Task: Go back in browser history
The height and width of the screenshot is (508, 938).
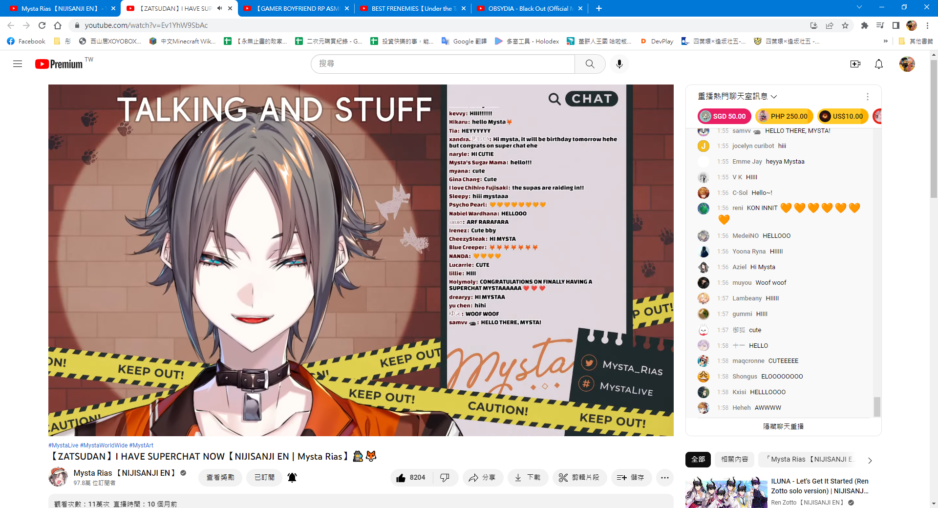Action: [x=11, y=25]
